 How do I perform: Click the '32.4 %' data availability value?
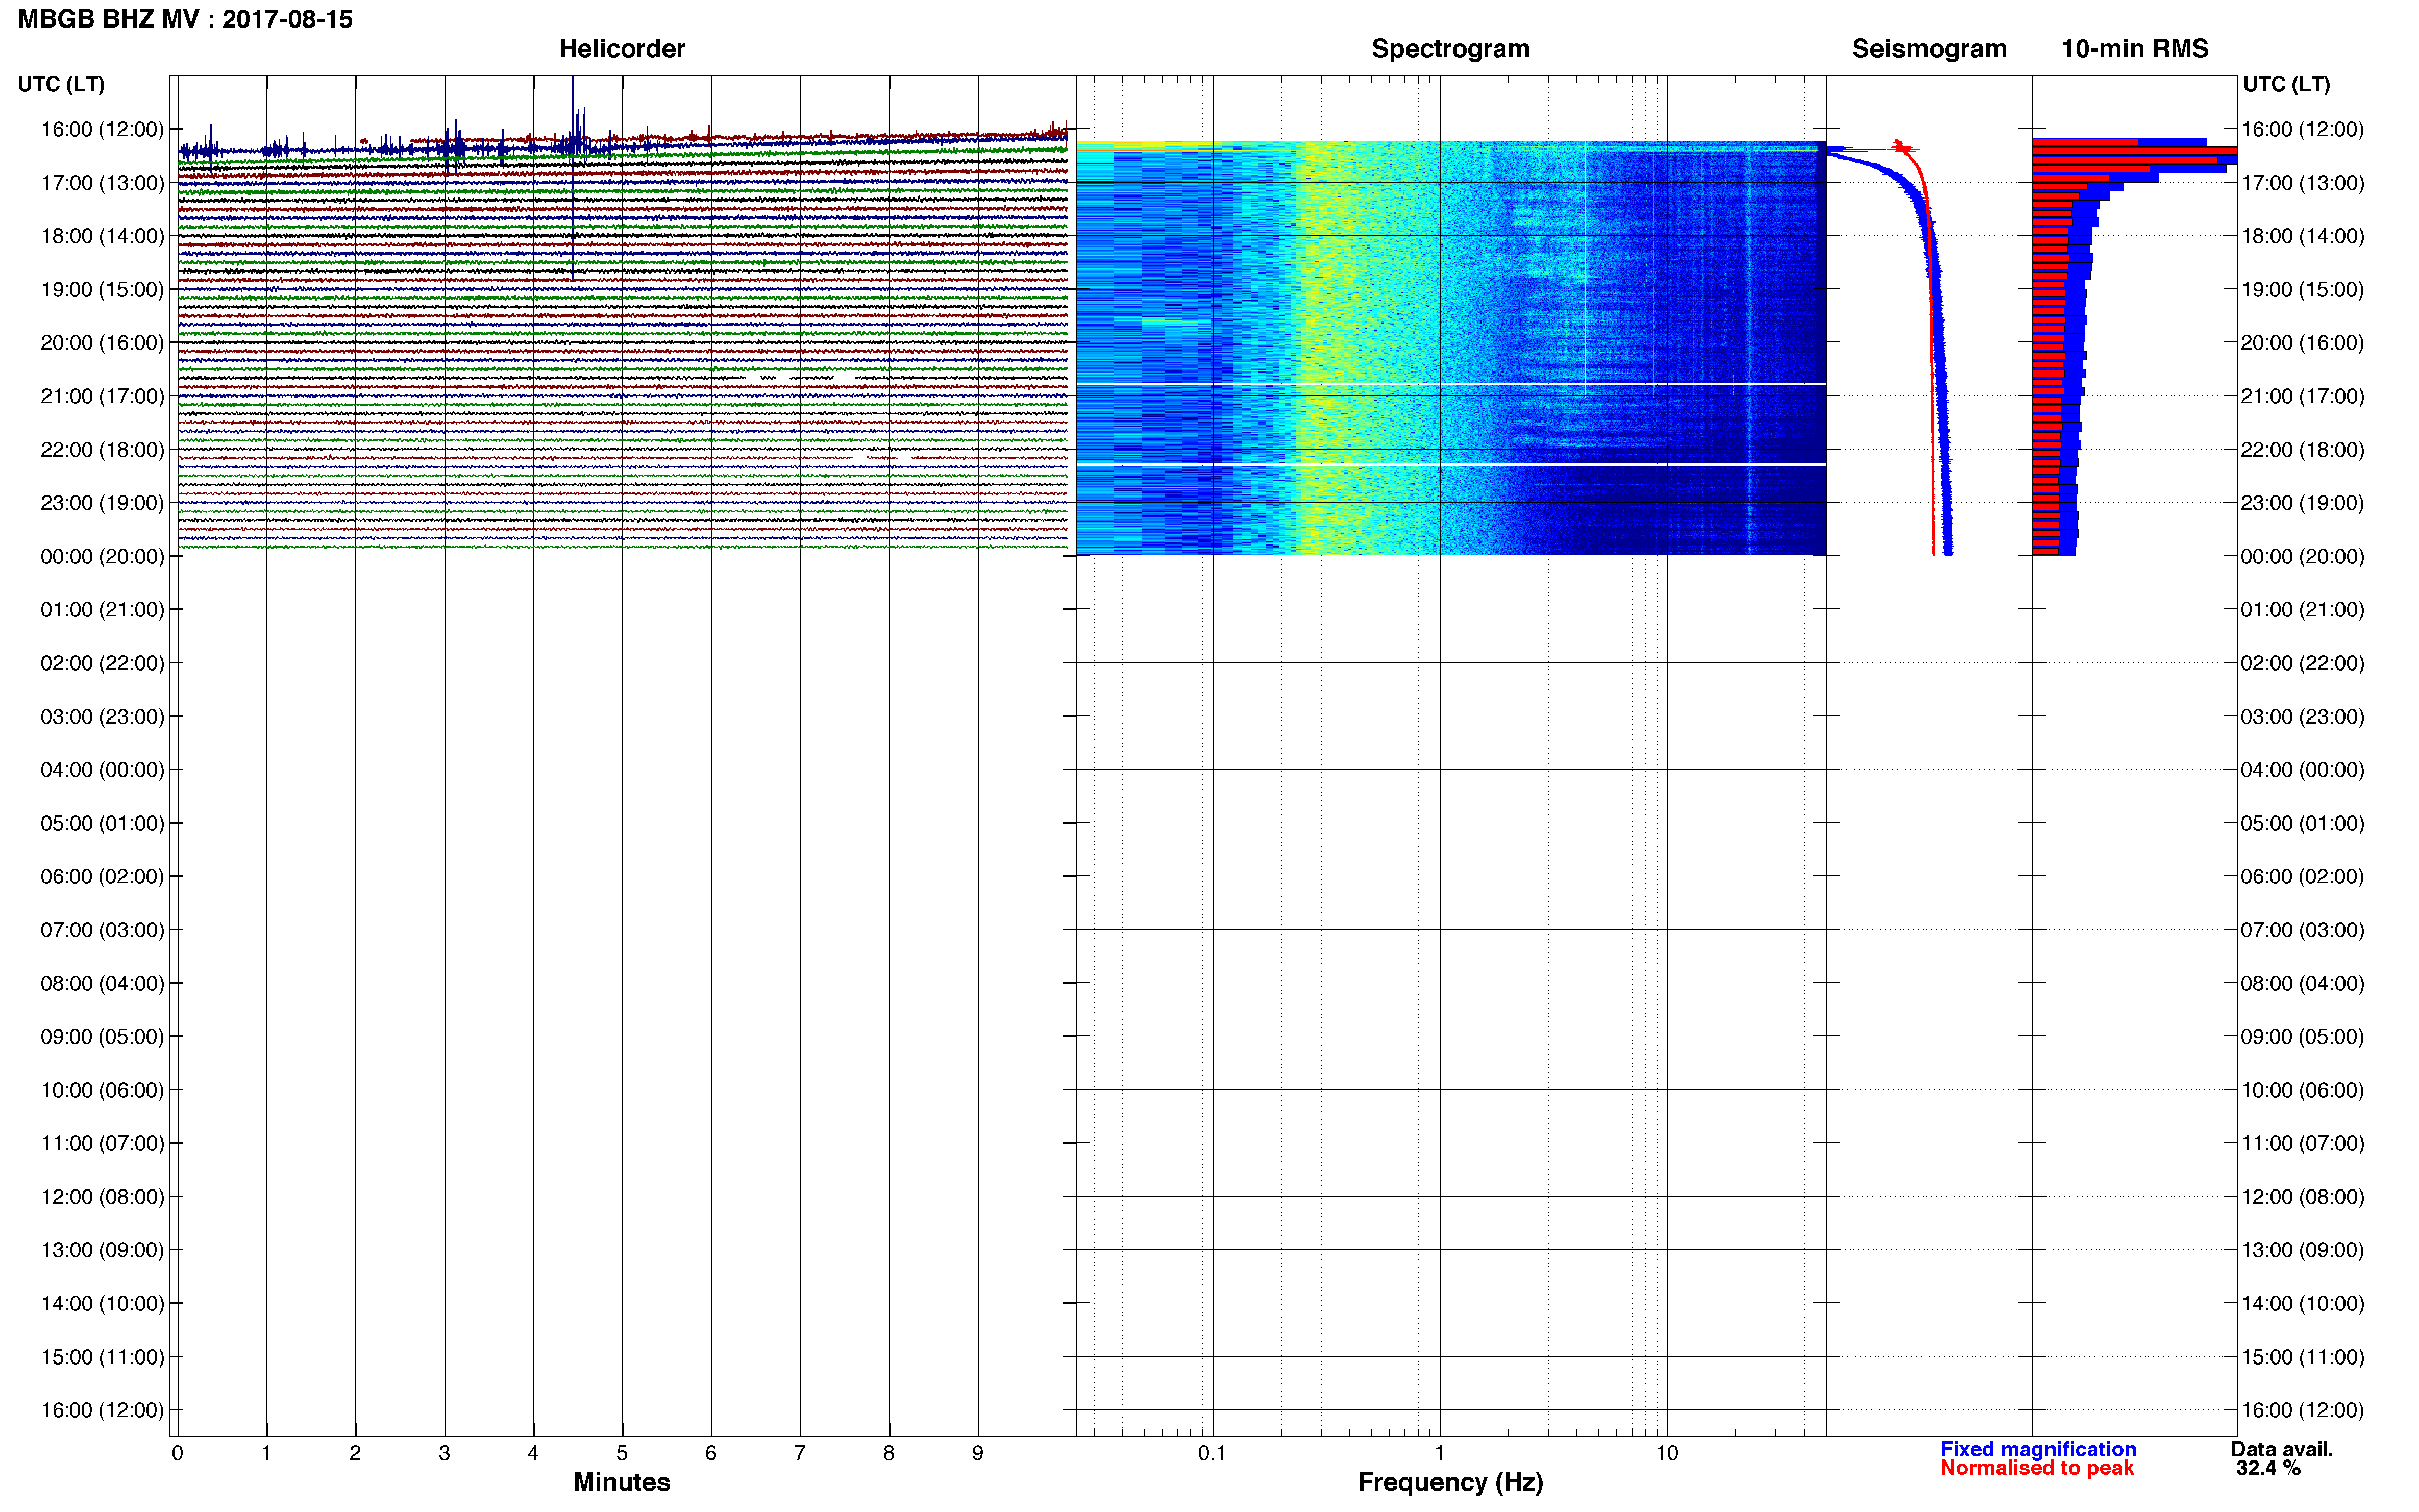click(x=2268, y=1468)
